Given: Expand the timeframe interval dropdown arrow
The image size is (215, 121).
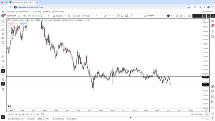Looking at the screenshot, I should [x=44, y=16].
